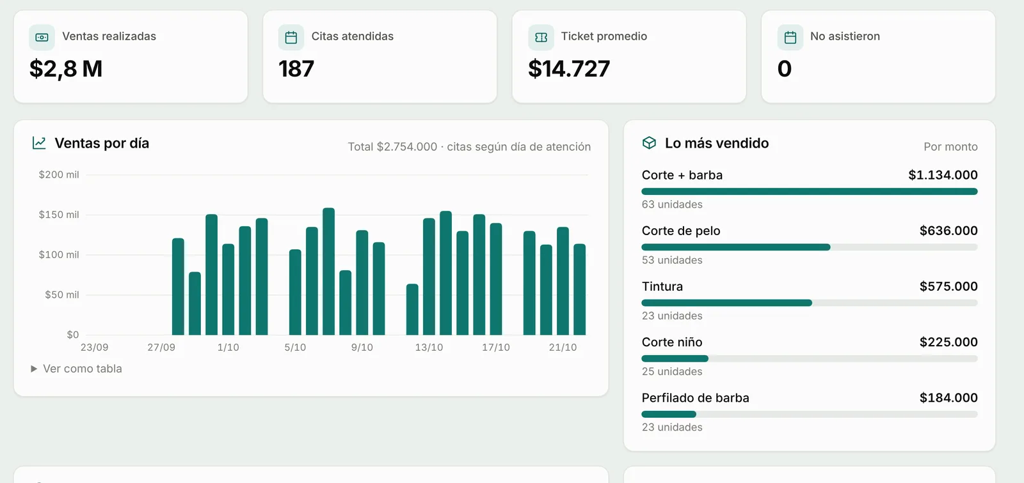1024x483 pixels.
Task: Click the 21/10 date axis label
Action: 563,348
